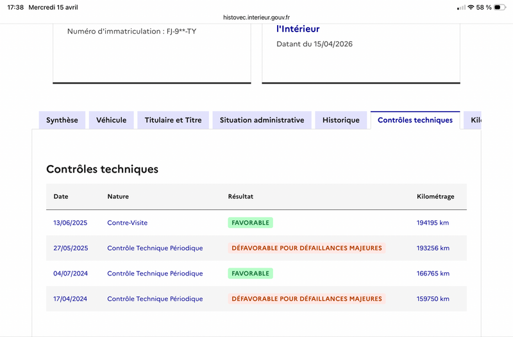Tap the battery icon in status bar
513x337 pixels.
500,7
